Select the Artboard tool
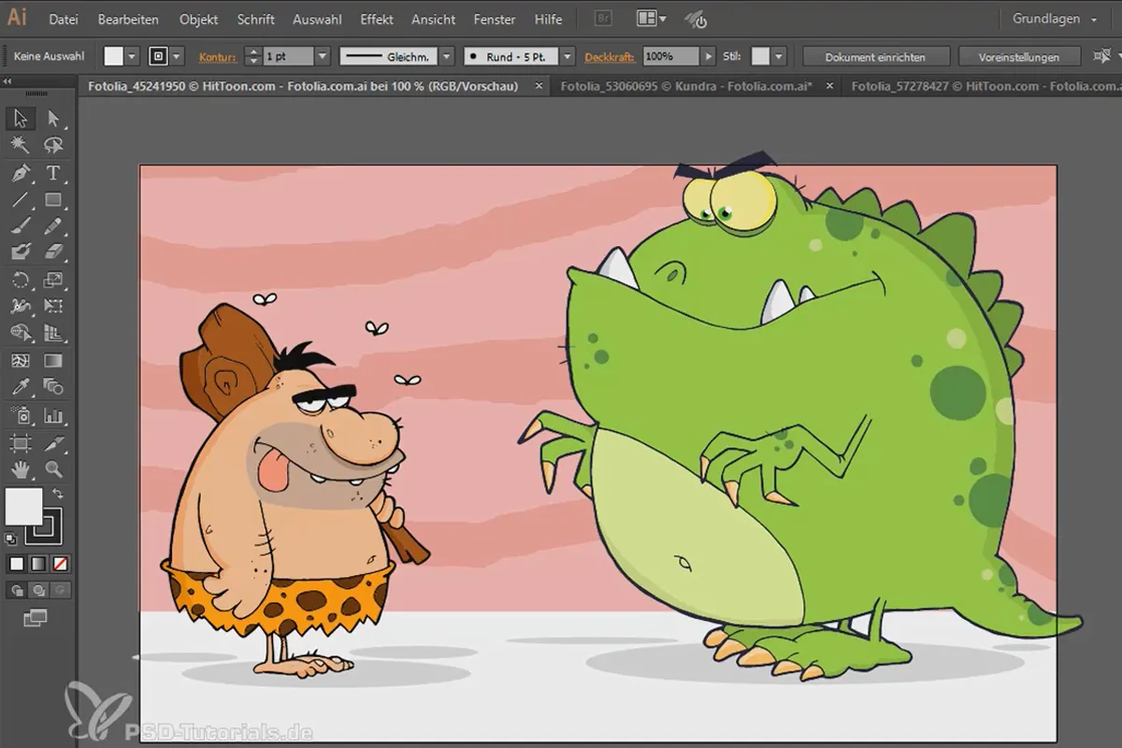The width and height of the screenshot is (1122, 748). (21, 443)
